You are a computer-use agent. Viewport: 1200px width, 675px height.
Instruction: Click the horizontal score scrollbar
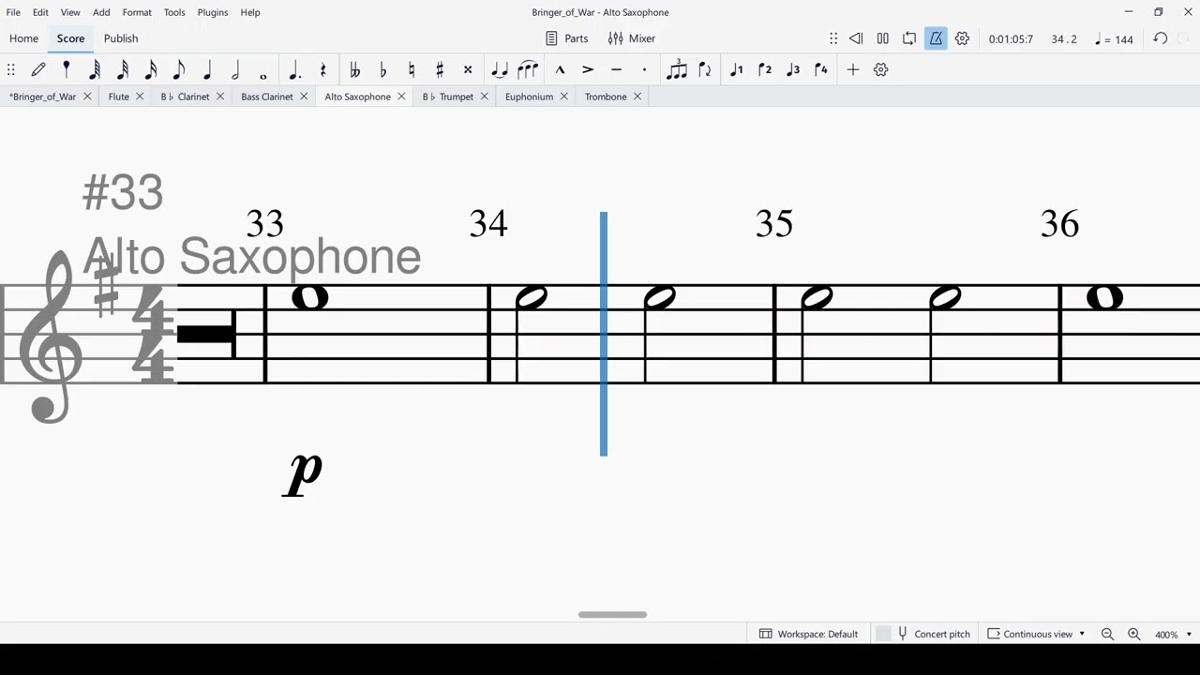[x=612, y=615]
